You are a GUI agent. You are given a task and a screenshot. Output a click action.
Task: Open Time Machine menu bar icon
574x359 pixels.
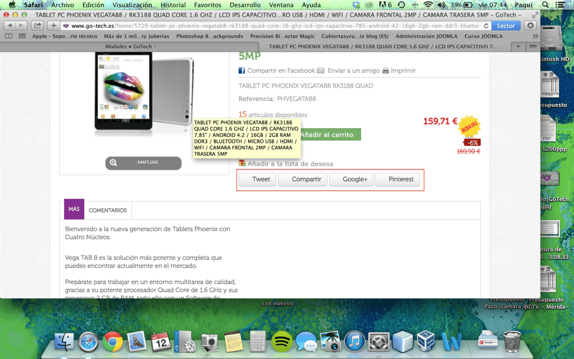coord(402,5)
